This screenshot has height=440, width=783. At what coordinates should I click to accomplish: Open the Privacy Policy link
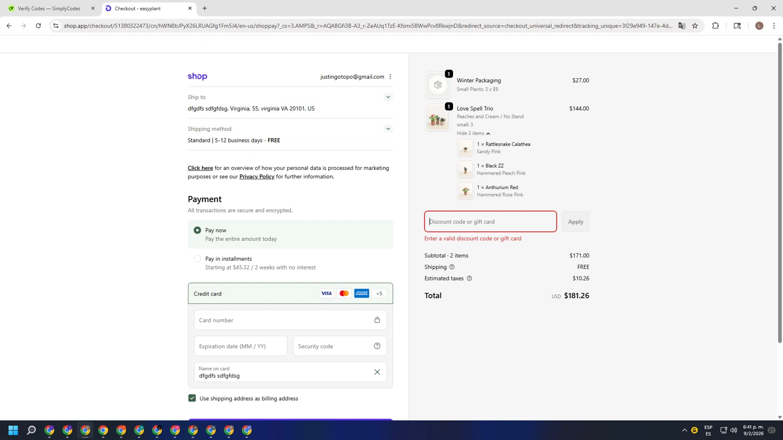[257, 176]
